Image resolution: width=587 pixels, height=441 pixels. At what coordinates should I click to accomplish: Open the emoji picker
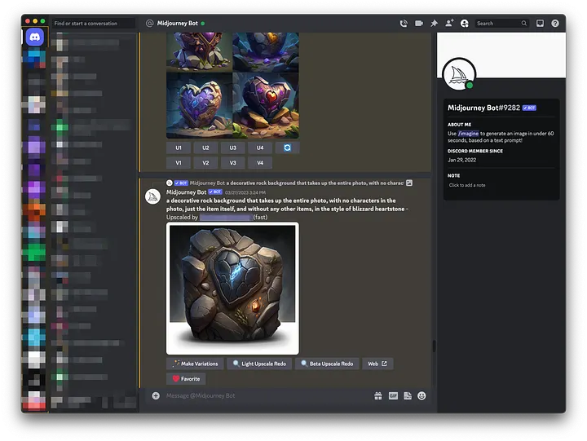tap(421, 395)
